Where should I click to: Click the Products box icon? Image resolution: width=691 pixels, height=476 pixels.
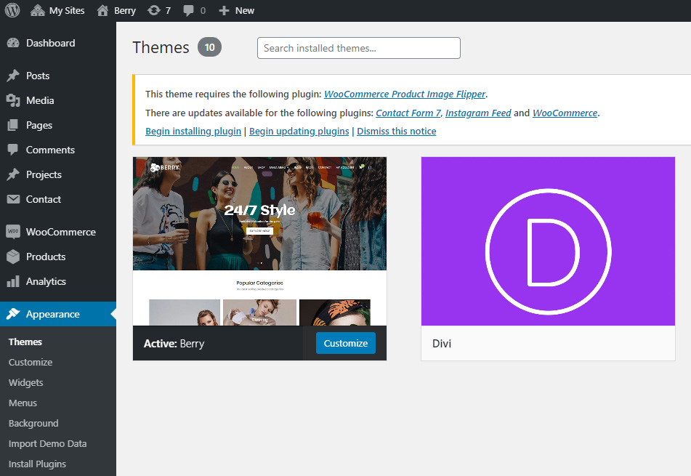[x=13, y=257]
